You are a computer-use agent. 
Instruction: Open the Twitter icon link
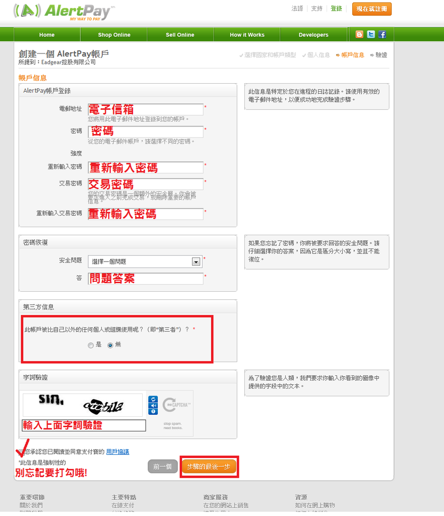[371, 35]
